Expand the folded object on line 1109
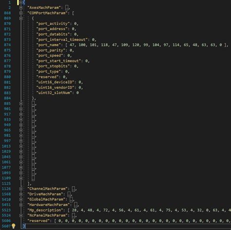Image resolution: width=231 pixels, height=230 pixels. point(21,178)
